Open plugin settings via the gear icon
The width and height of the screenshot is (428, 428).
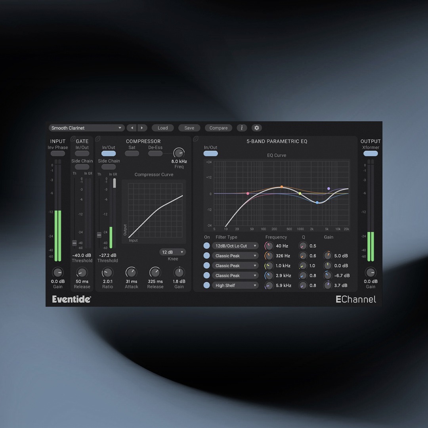256,128
